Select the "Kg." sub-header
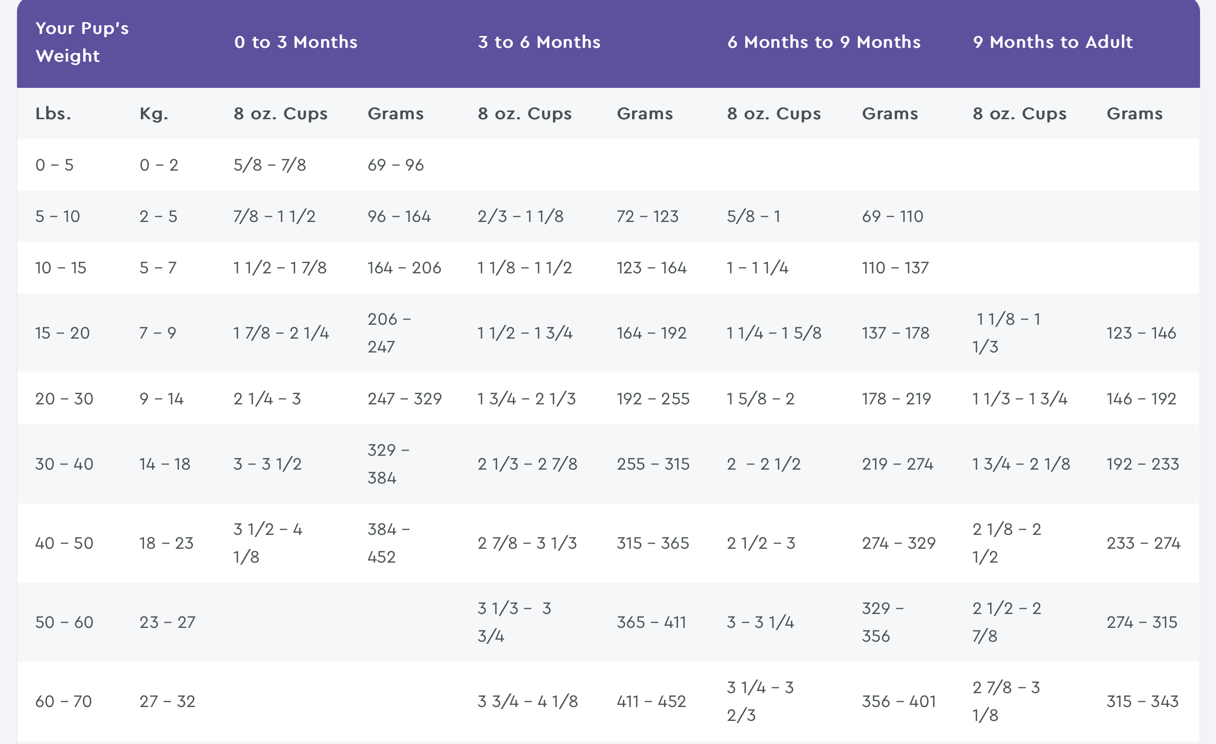 click(154, 114)
